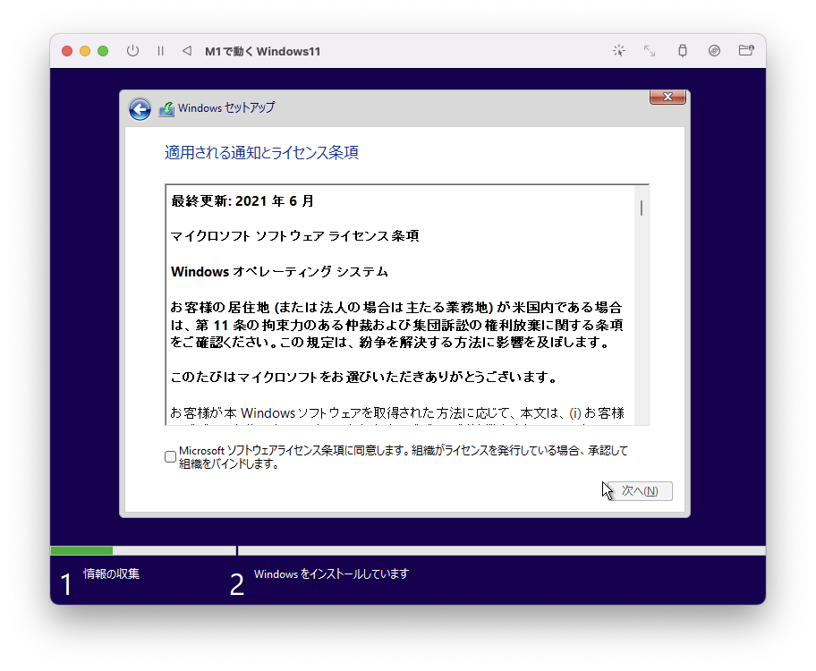Click the Windows セットアップ dialog title
The height and width of the screenshot is (671, 816).
tap(226, 107)
